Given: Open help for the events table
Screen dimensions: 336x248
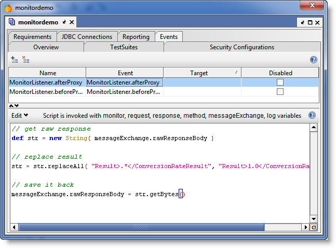Looking at the screenshot, I should coord(314,60).
